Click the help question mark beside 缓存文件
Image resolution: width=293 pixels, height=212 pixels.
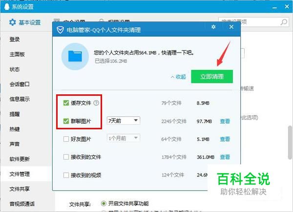click(96, 103)
